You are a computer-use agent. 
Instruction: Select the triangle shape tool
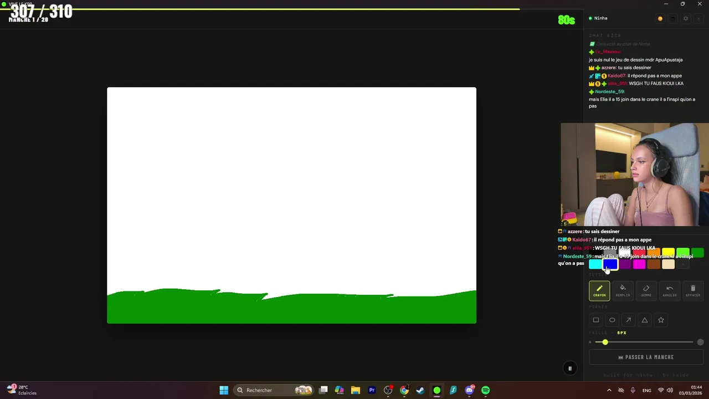(x=644, y=320)
